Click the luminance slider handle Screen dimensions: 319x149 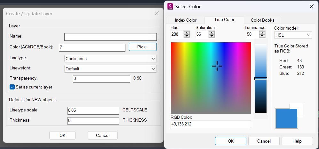pos(260,79)
